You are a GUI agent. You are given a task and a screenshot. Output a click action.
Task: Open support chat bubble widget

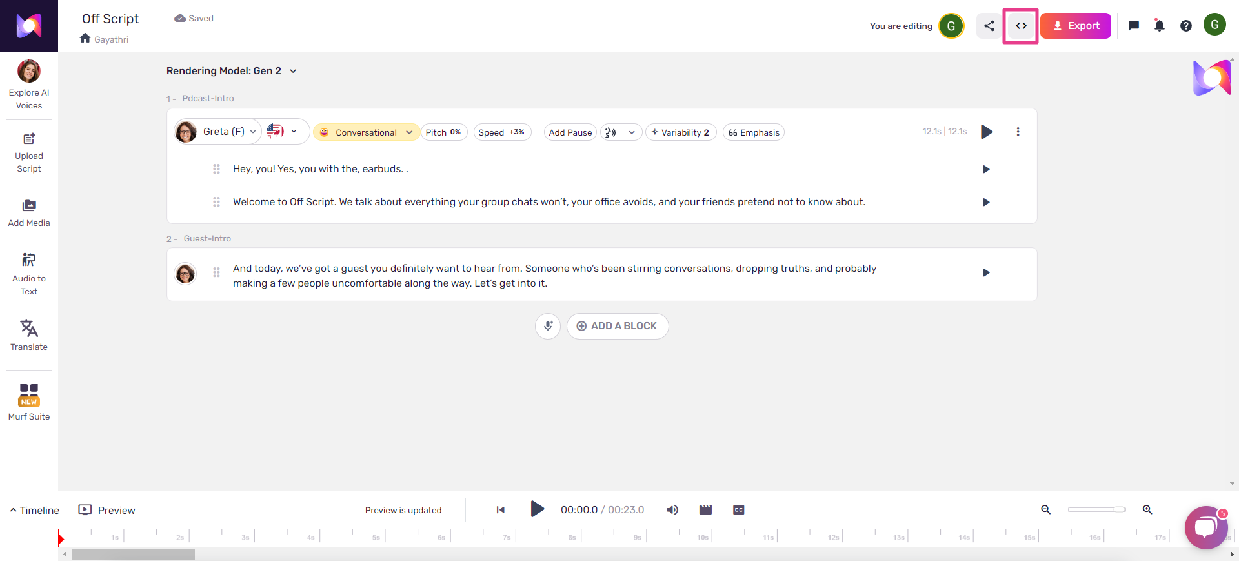click(x=1206, y=528)
